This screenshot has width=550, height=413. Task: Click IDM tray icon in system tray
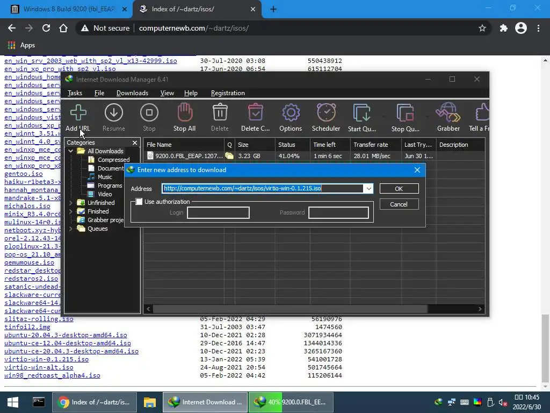[438, 402]
